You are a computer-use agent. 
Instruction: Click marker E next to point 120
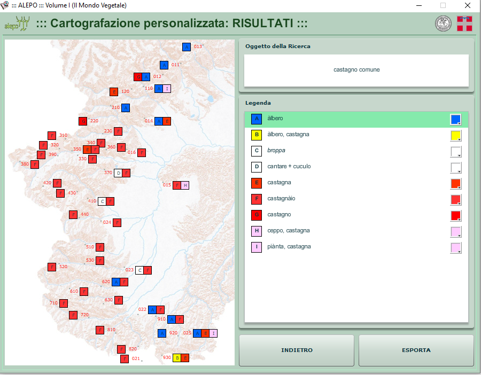114,92
